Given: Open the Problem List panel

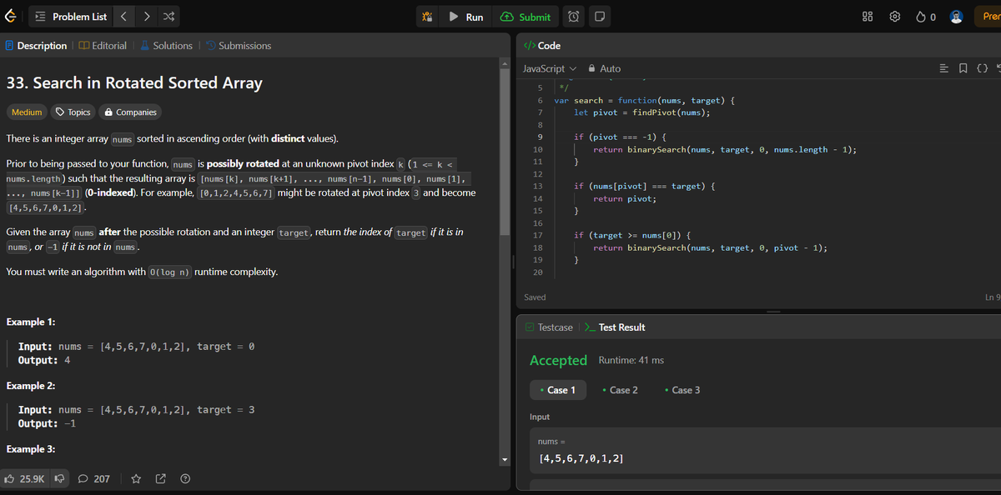Looking at the screenshot, I should click(x=71, y=17).
